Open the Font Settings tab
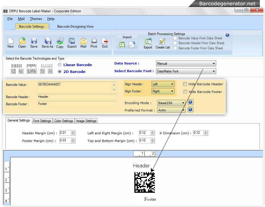The image size is (265, 207). click(x=42, y=121)
